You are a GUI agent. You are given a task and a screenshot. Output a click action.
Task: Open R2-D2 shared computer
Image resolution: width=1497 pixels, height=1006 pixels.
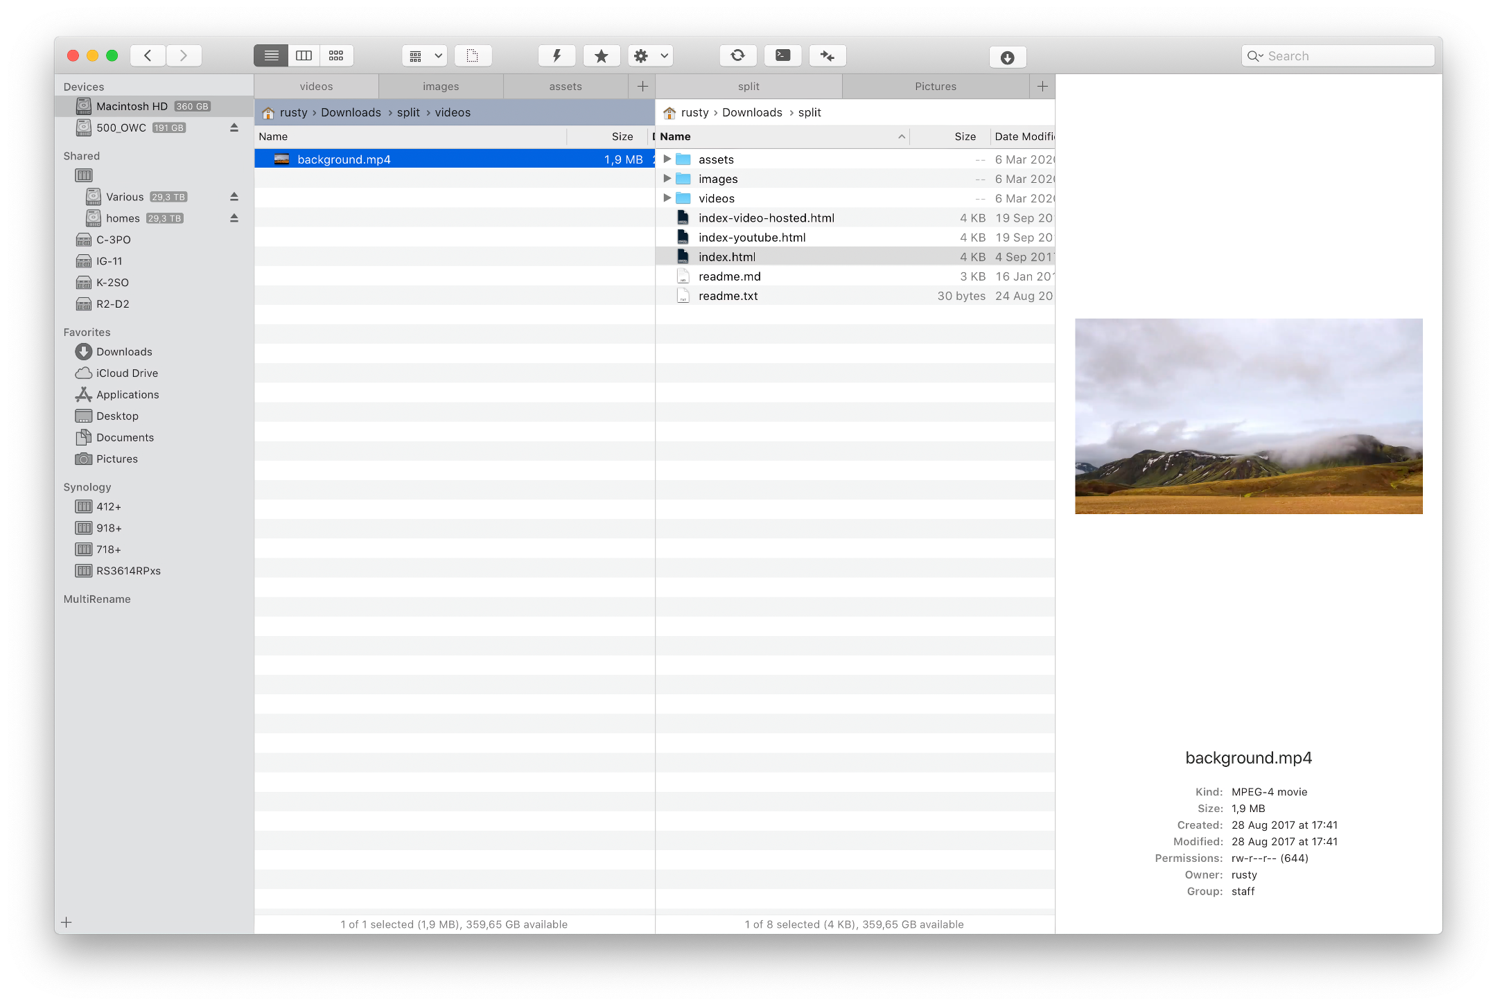pos(154,304)
